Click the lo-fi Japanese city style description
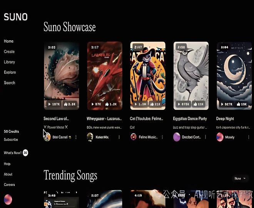Screen dimensions: 254x208 pyautogui.click(x=233, y=127)
